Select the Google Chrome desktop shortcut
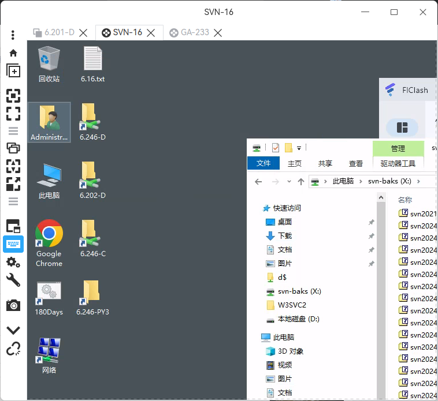Image resolution: width=438 pixels, height=401 pixels. coord(49,243)
